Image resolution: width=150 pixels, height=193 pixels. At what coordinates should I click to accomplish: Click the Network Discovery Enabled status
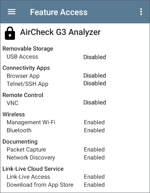pos(94,157)
